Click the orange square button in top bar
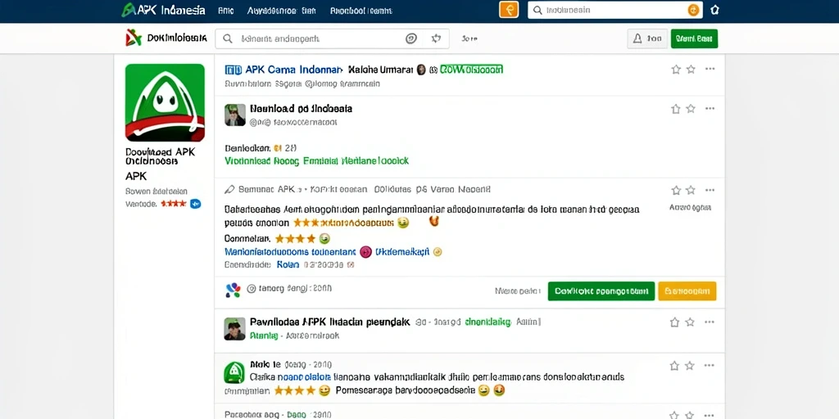Screen dimensions: 839x419 point(508,10)
